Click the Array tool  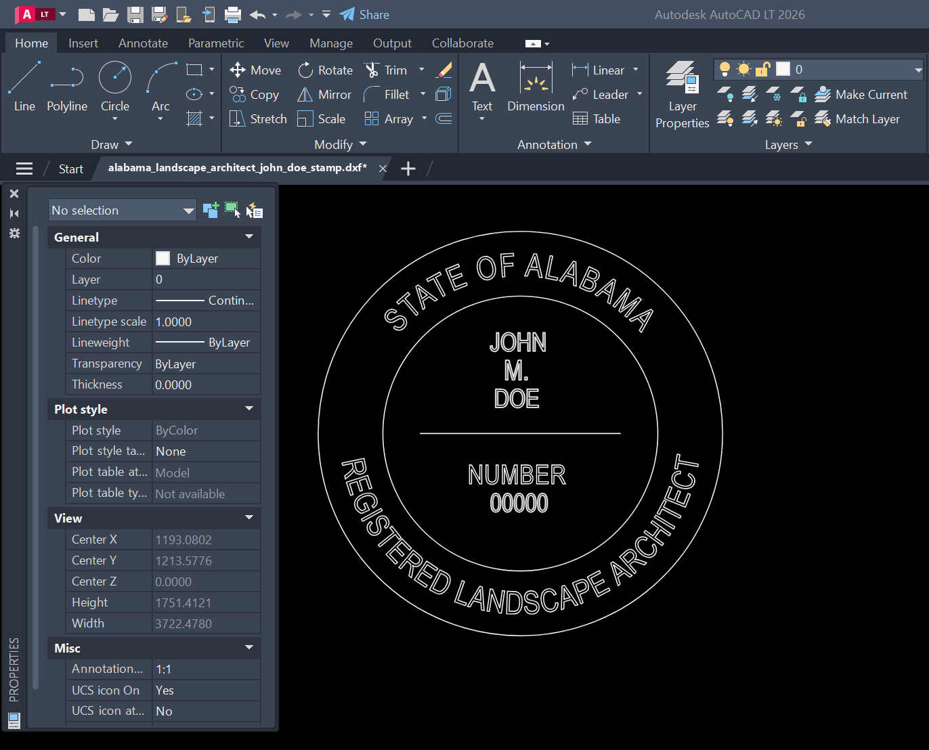pos(389,118)
